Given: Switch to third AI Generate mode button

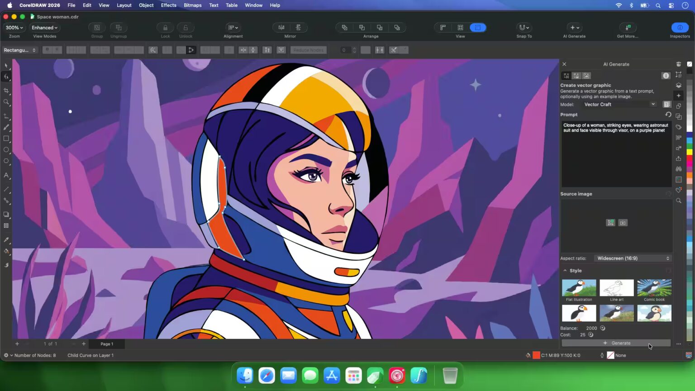Looking at the screenshot, I should pos(586,76).
